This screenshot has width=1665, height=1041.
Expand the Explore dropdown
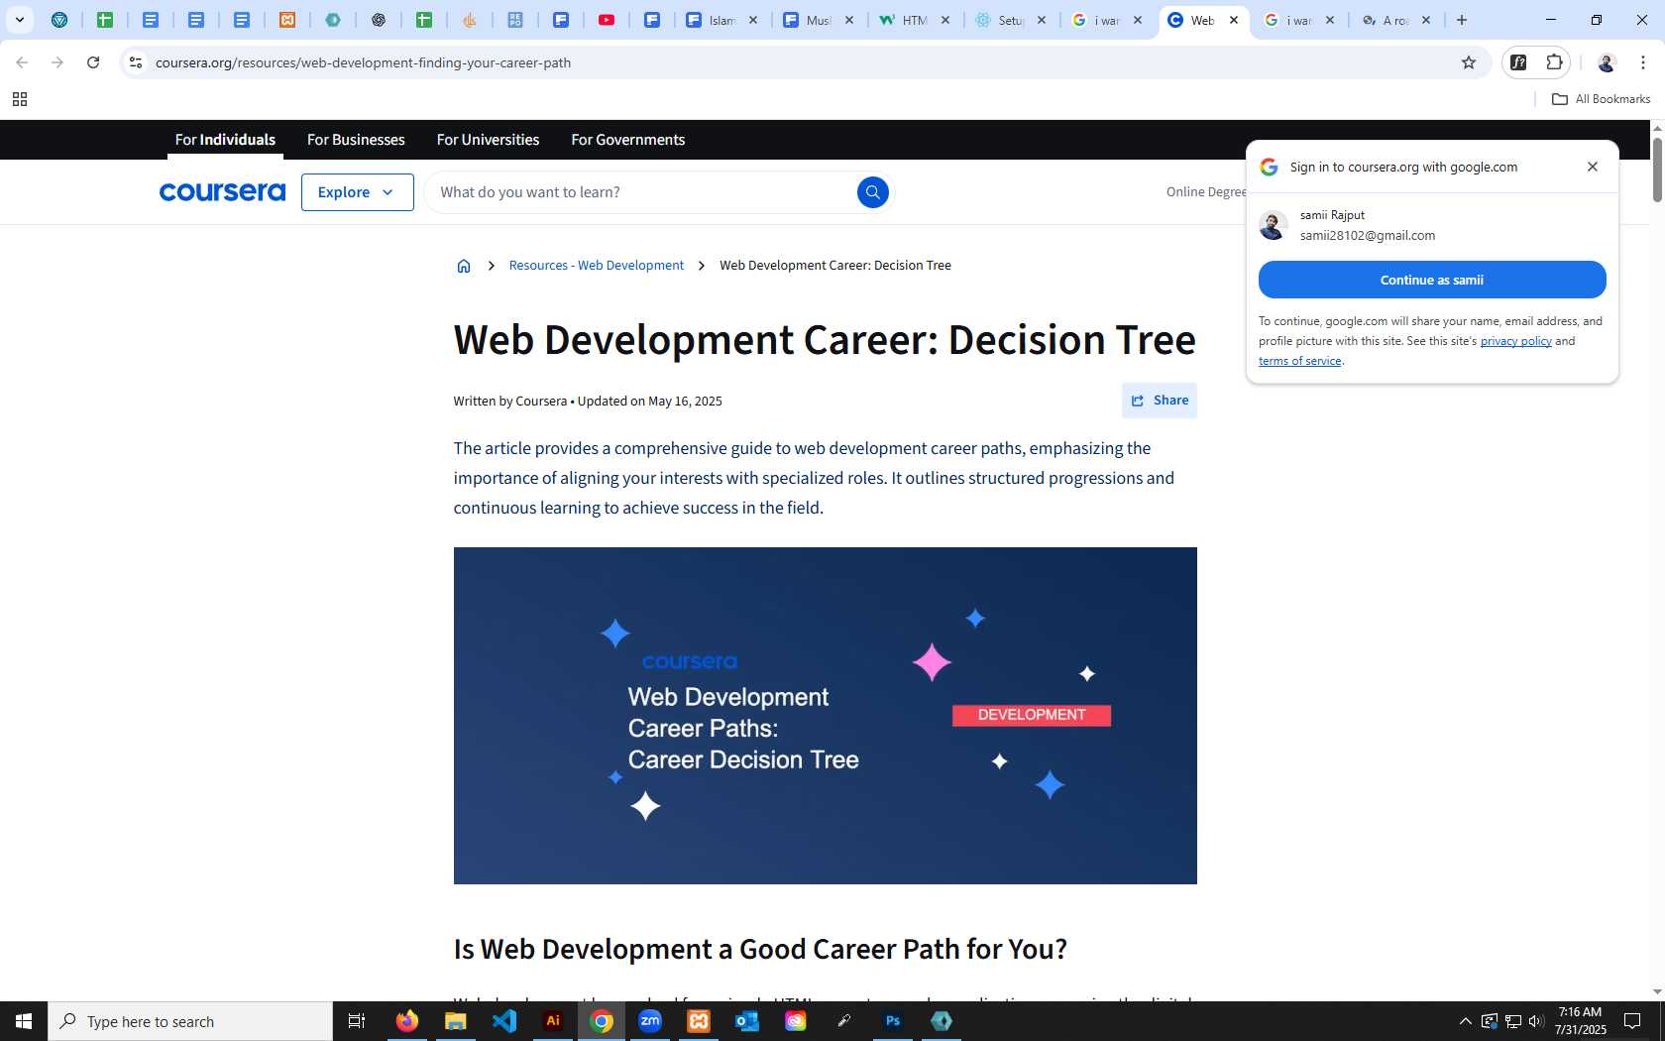tap(357, 192)
